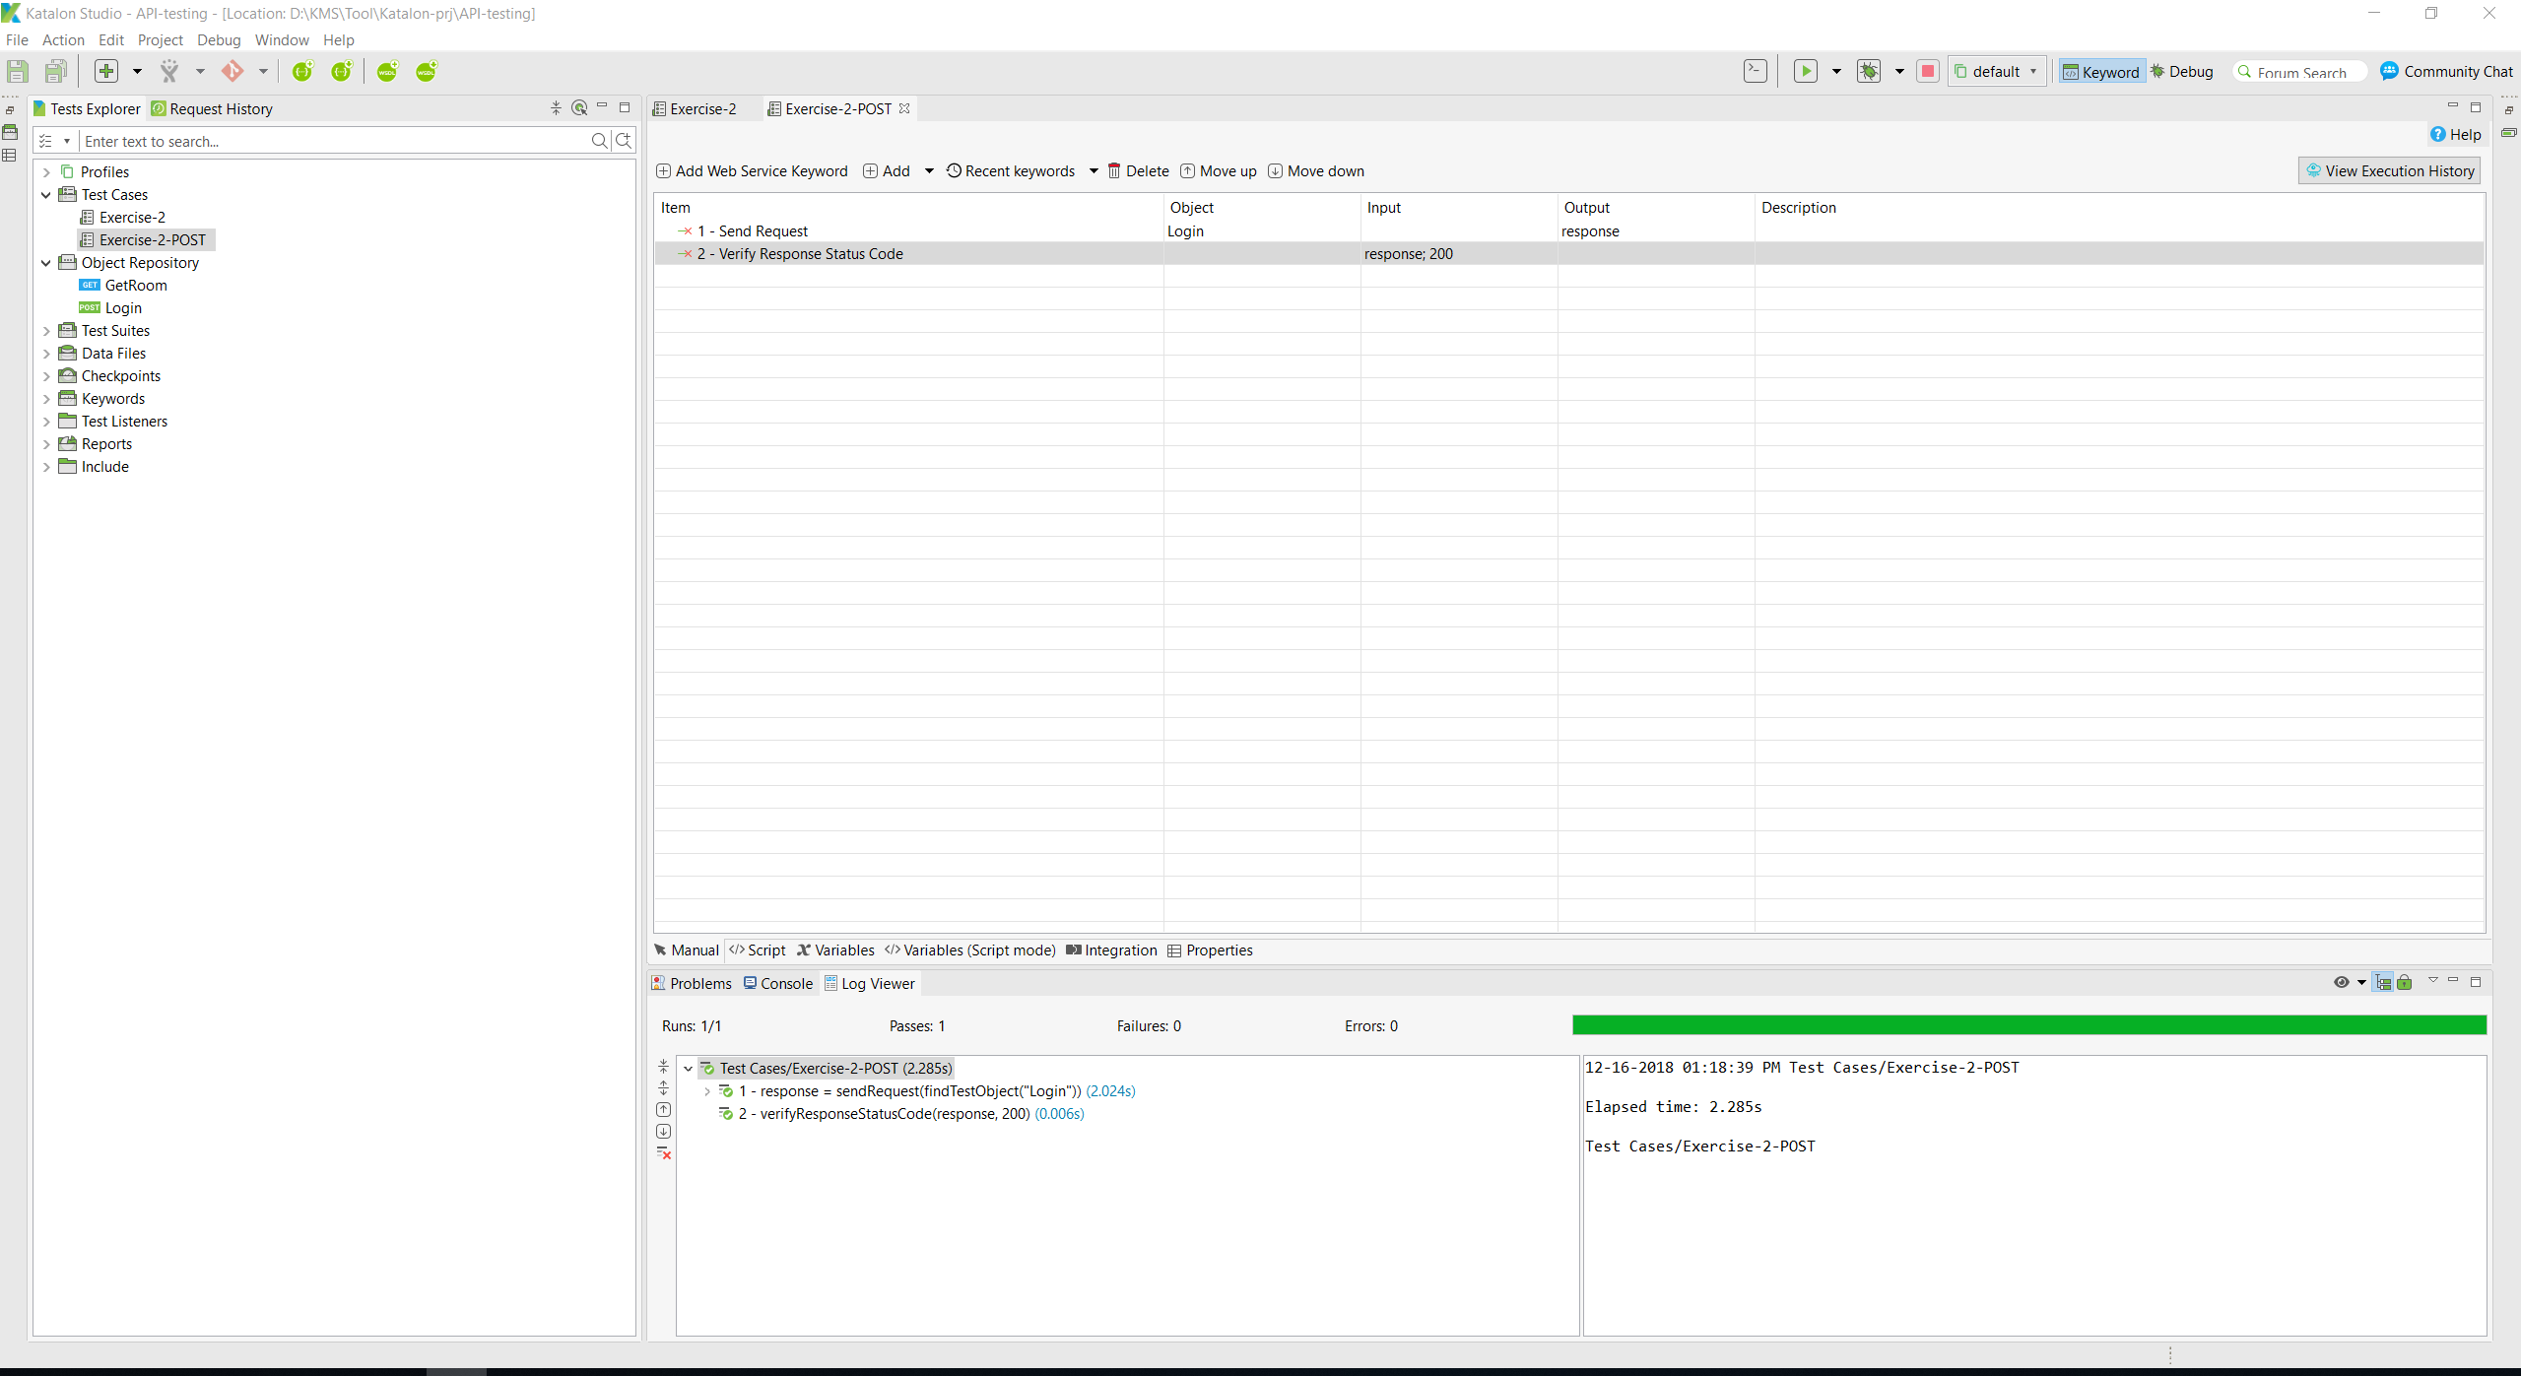The width and height of the screenshot is (2521, 1376).
Task: Click the Git toolbar icon
Action: point(232,71)
